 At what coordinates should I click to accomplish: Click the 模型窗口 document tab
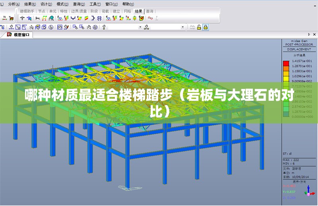[21, 35]
